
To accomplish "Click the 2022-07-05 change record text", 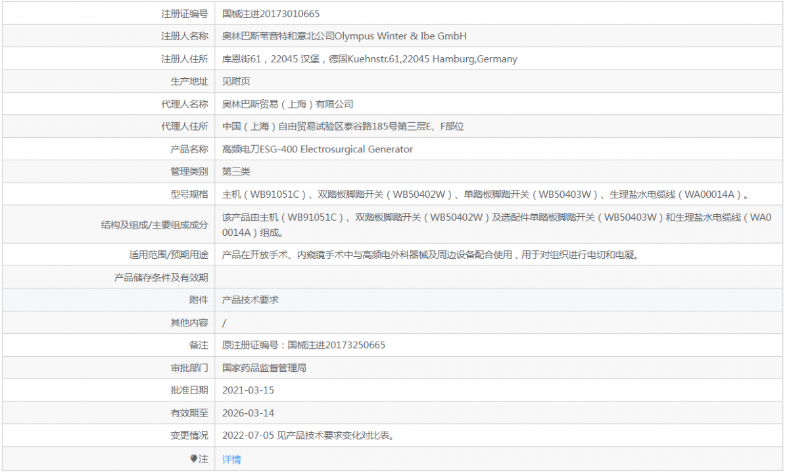I will pos(308,436).
